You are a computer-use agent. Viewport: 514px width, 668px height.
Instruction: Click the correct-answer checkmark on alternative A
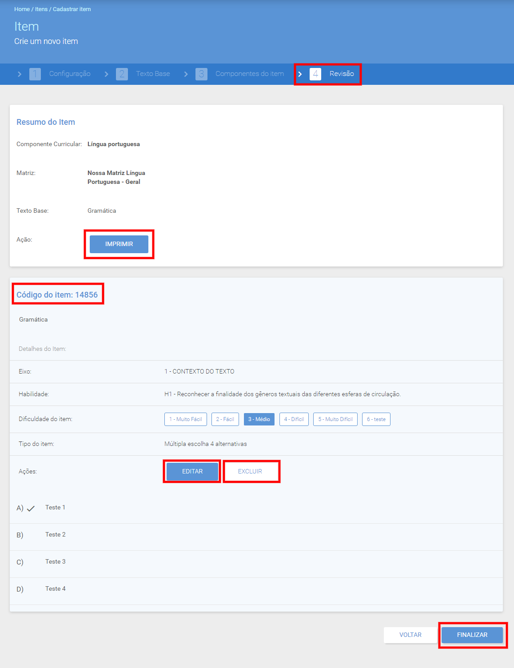[x=31, y=509]
